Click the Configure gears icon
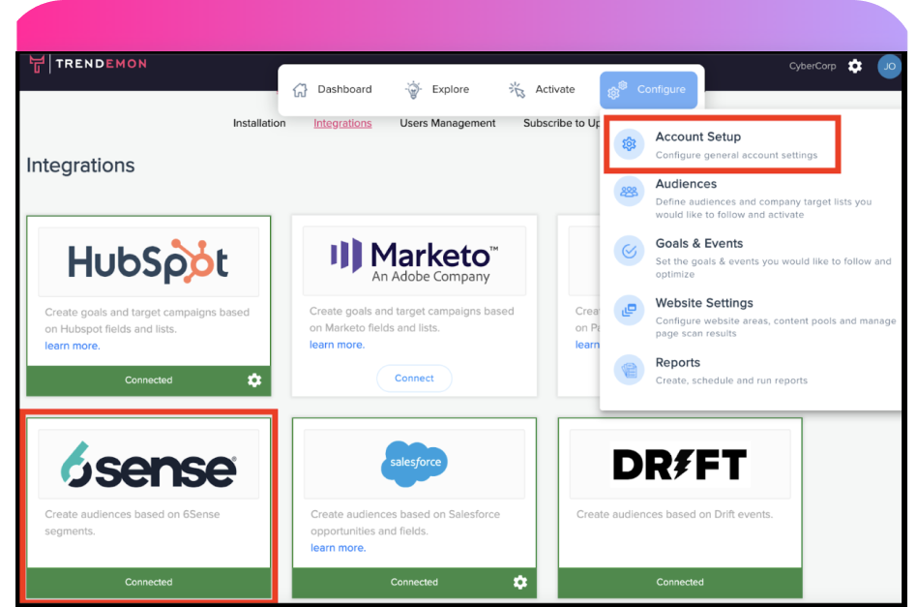The height and width of the screenshot is (607, 917). [617, 90]
